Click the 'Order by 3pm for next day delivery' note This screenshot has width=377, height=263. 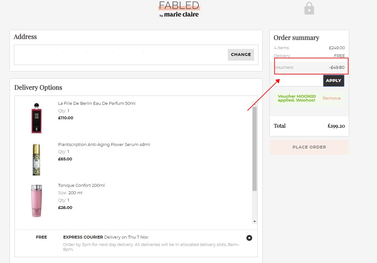click(151, 247)
